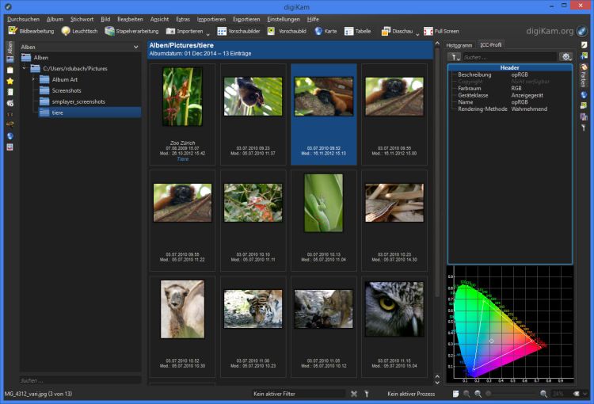594x404 pixels.
Task: Toggle Vorschaubilder thumbnails view
Action: point(239,31)
